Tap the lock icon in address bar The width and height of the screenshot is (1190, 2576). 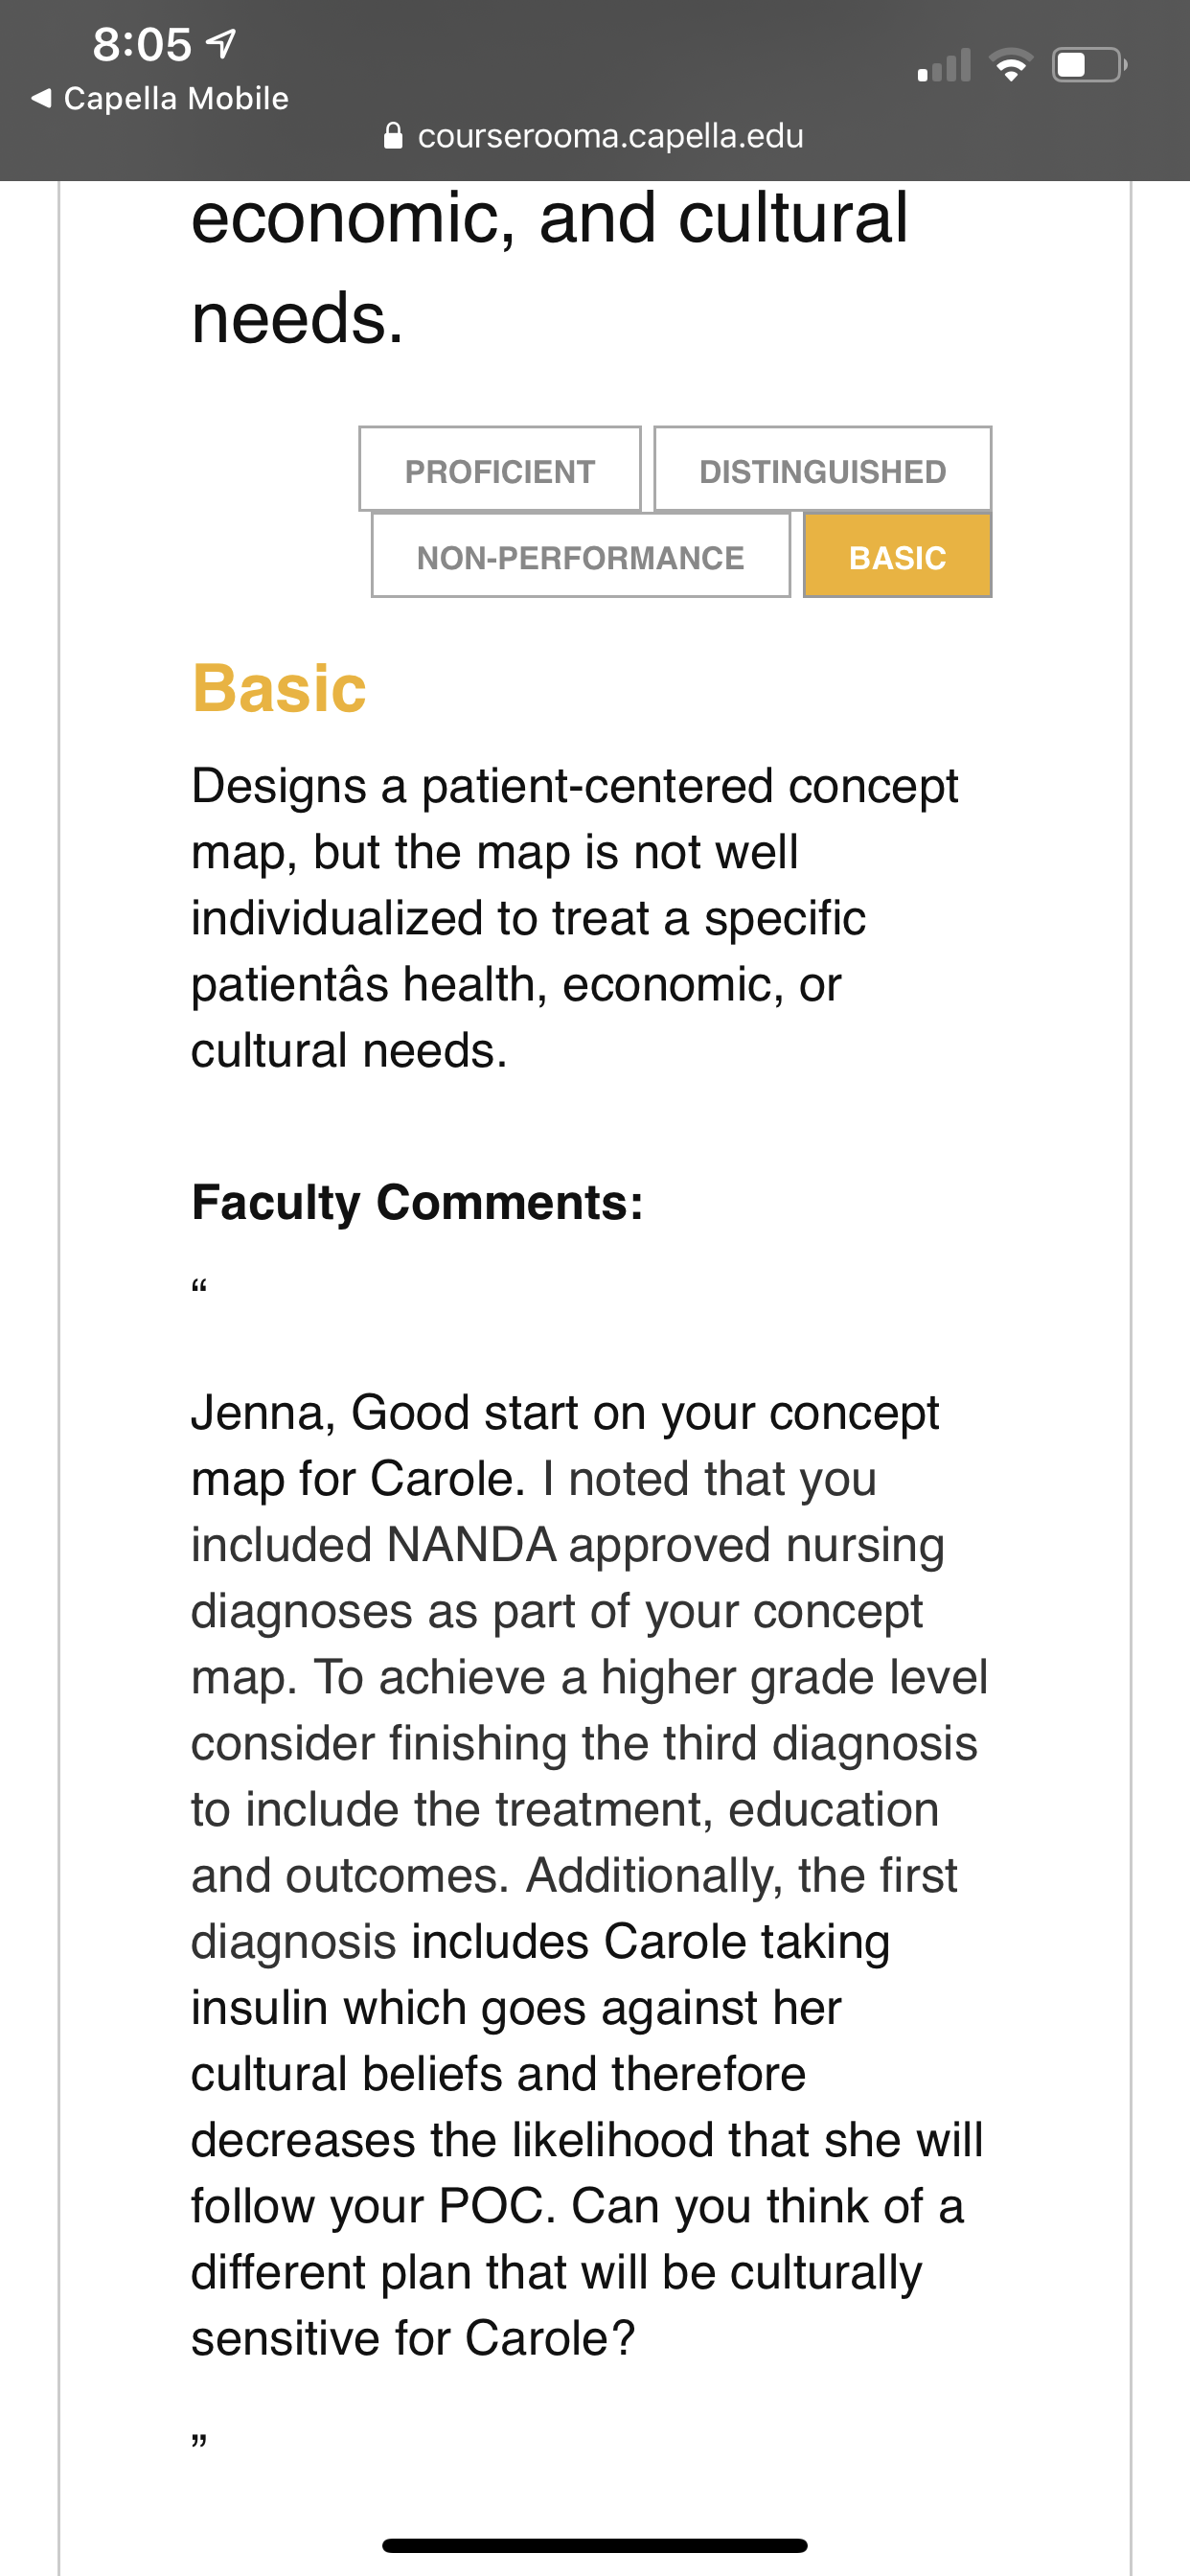[394, 136]
